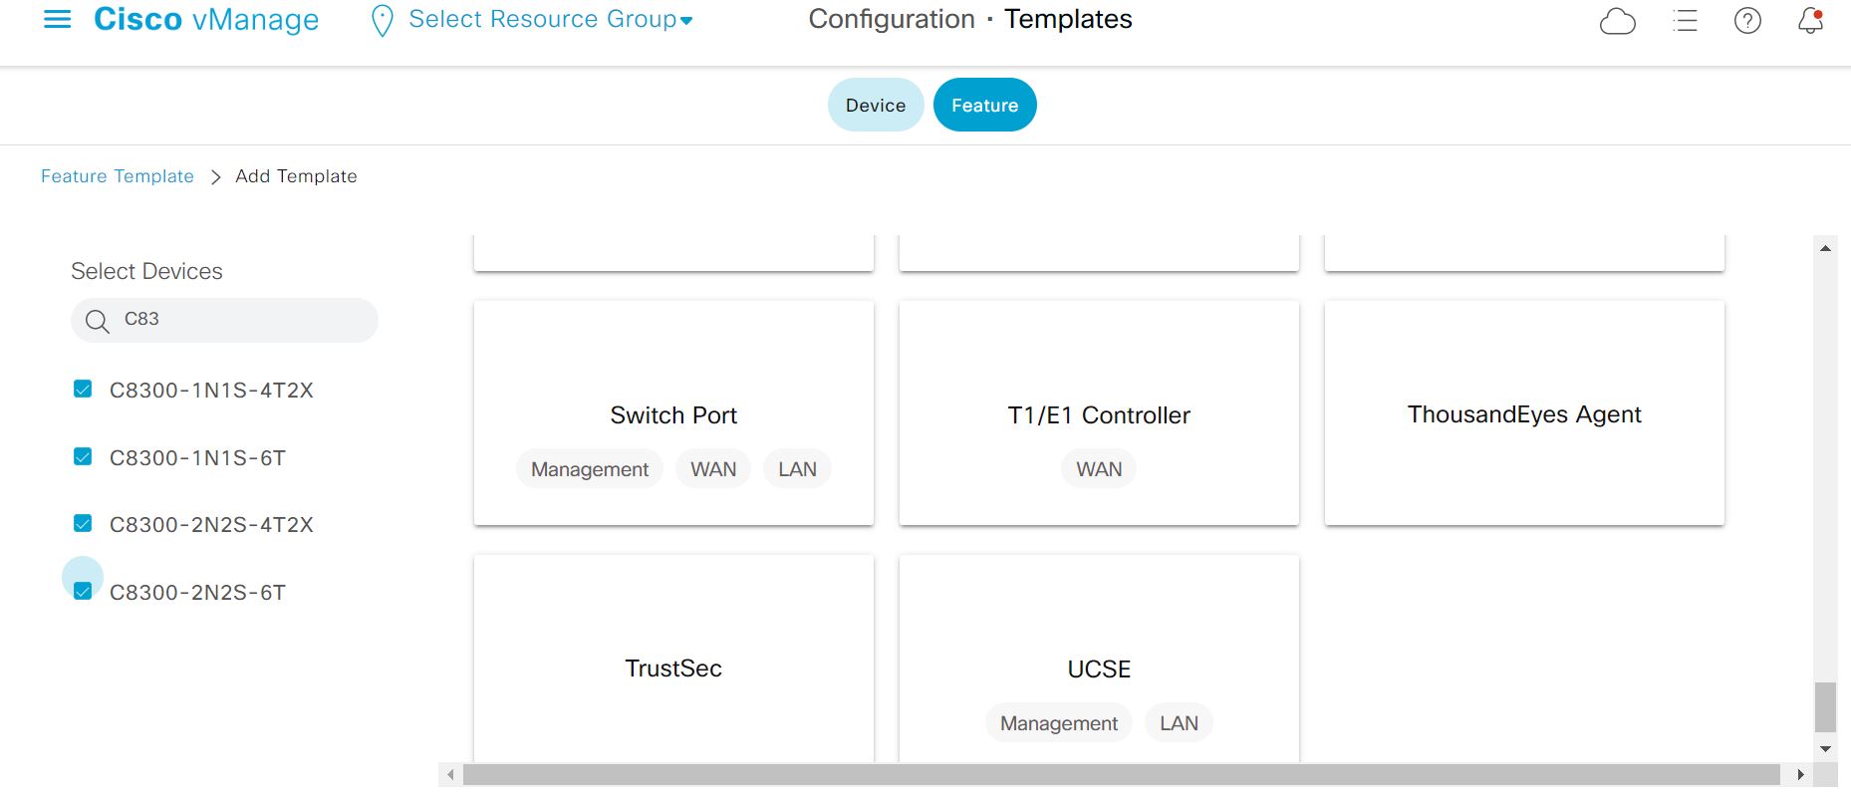The image size is (1851, 803).
Task: Click the cloud status icon
Action: [1617, 21]
